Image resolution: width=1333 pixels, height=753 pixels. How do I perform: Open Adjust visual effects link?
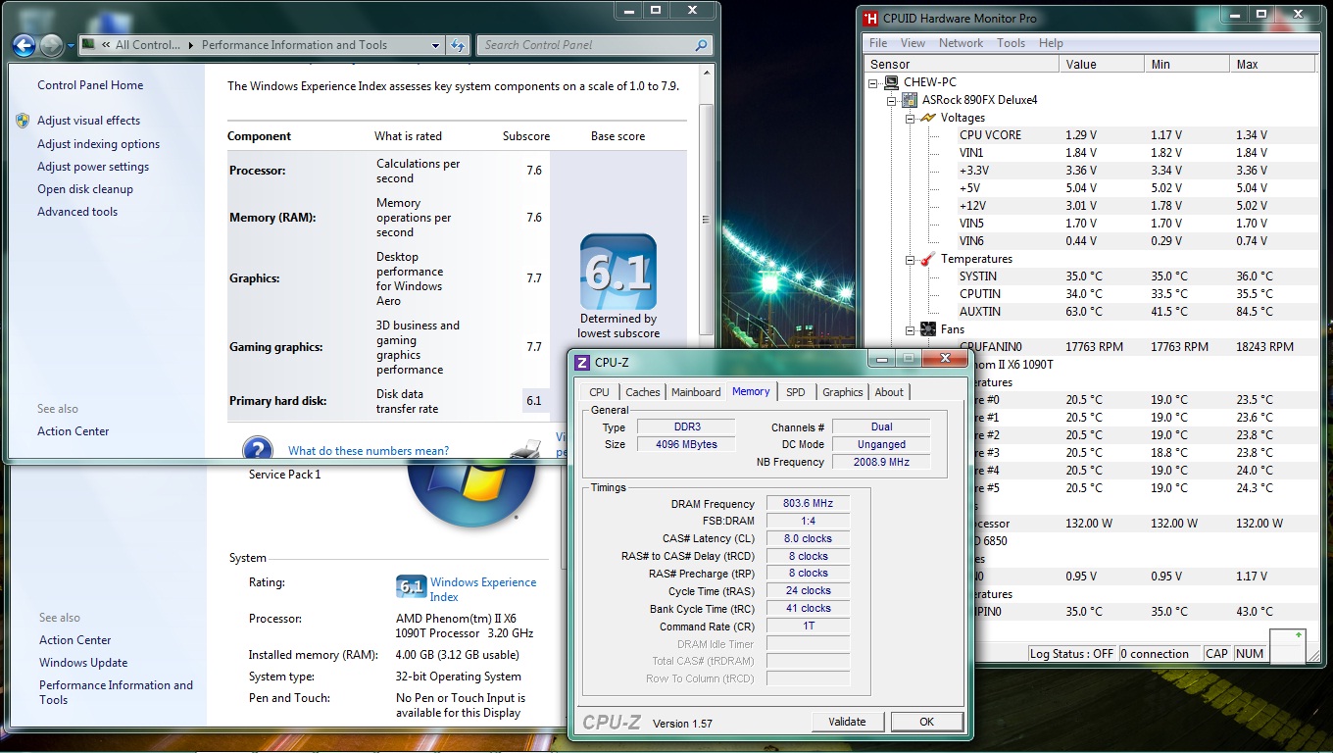[88, 121]
